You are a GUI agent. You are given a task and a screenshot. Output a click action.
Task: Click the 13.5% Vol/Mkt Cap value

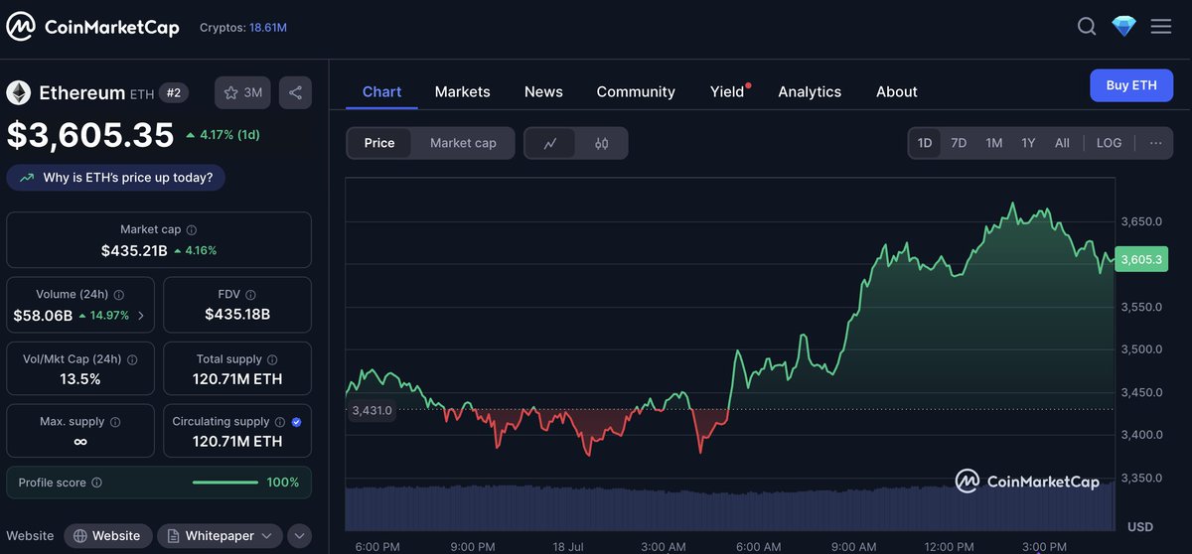point(80,379)
